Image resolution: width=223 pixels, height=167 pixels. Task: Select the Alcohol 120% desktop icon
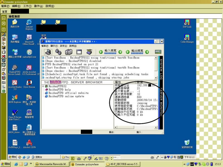(29, 144)
